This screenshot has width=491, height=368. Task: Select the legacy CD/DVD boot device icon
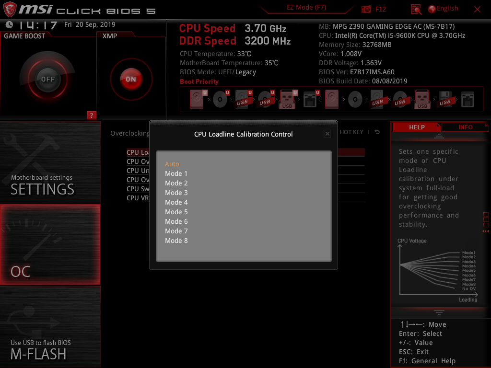(x=355, y=99)
